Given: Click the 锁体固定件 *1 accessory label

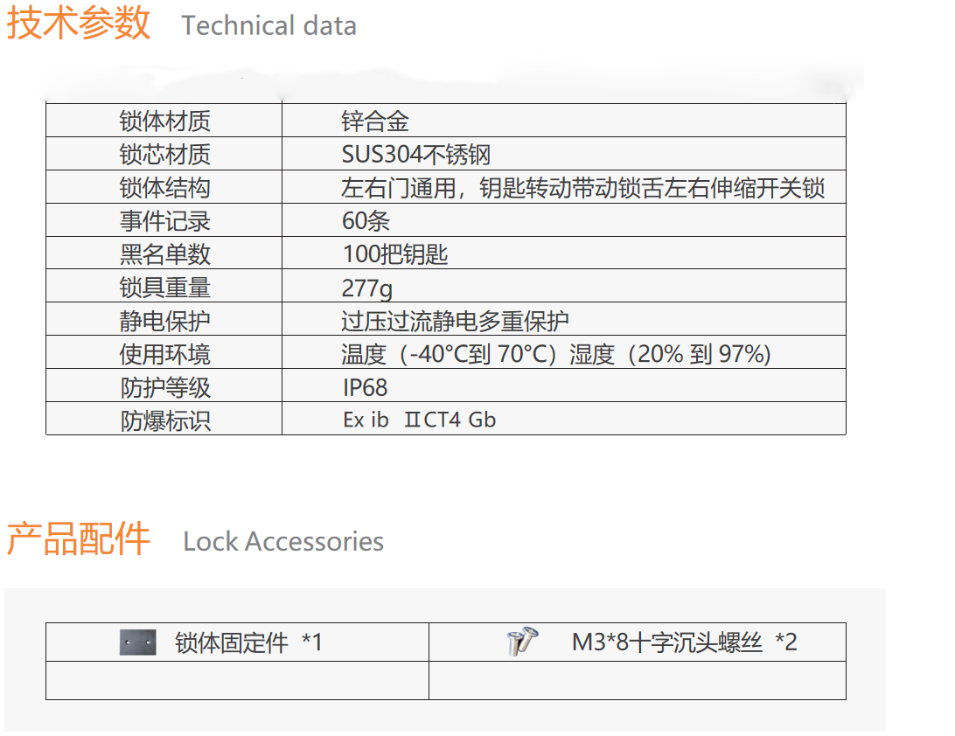Looking at the screenshot, I should pos(249,642).
